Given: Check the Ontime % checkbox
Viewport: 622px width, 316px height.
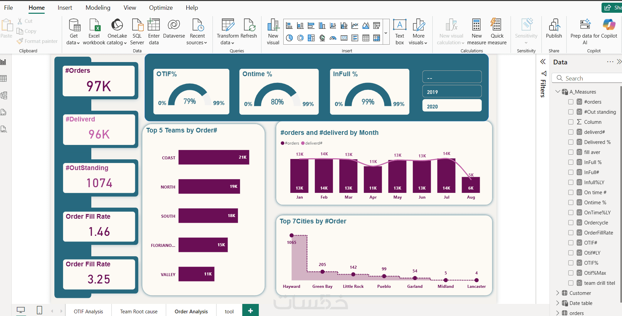Looking at the screenshot, I should point(571,202).
